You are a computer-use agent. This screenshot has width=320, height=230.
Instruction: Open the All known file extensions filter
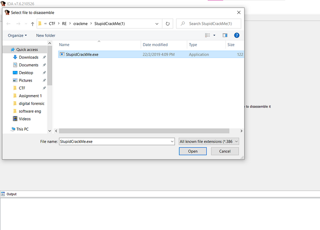point(209,142)
